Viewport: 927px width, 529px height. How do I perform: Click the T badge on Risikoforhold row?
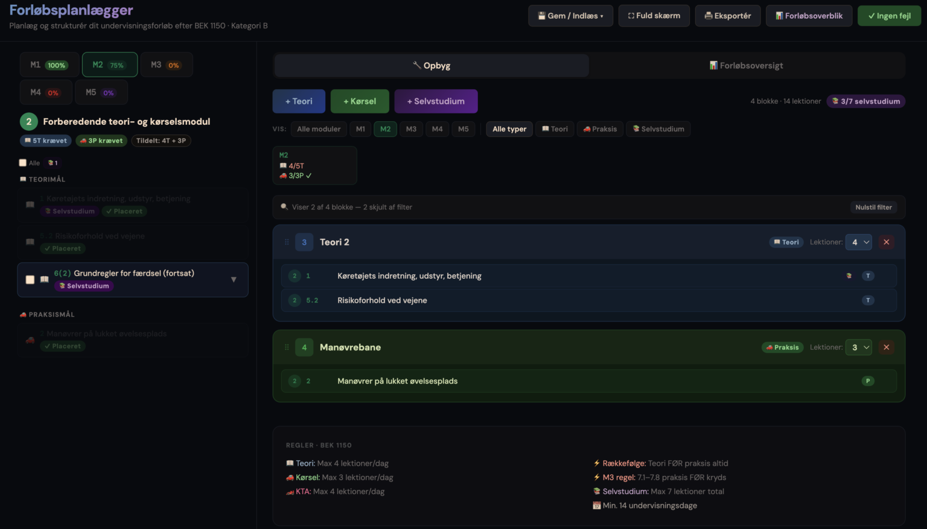[x=868, y=300]
